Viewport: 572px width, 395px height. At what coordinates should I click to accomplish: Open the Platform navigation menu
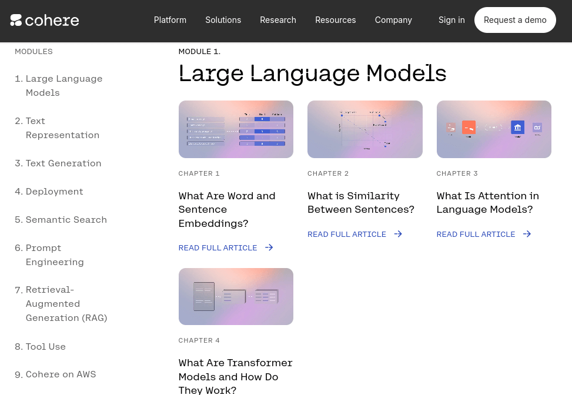click(170, 20)
